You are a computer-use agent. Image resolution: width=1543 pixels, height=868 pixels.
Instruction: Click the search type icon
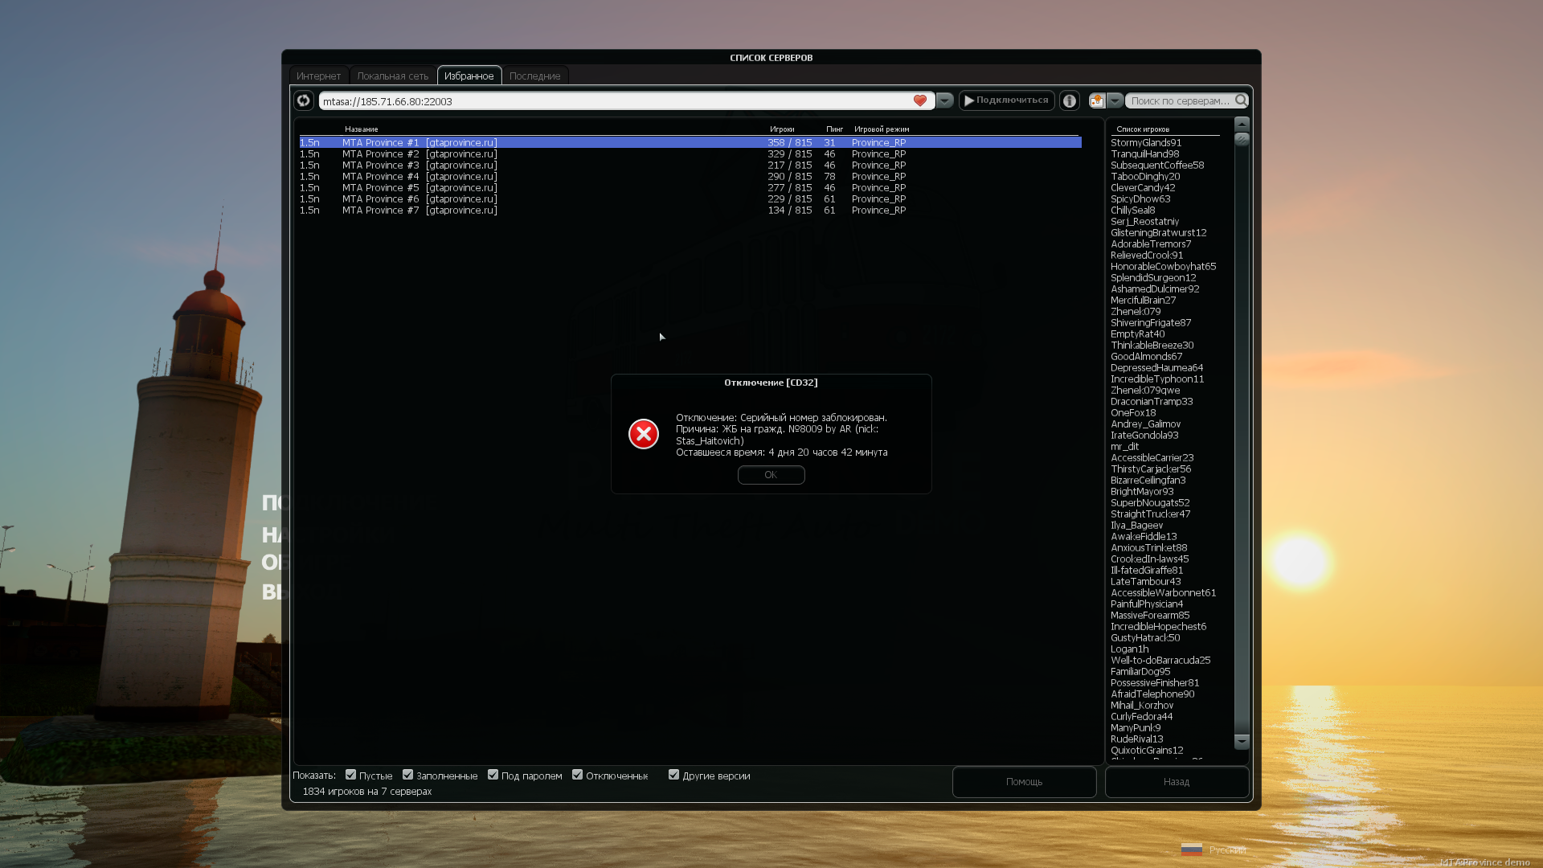(x=1097, y=100)
